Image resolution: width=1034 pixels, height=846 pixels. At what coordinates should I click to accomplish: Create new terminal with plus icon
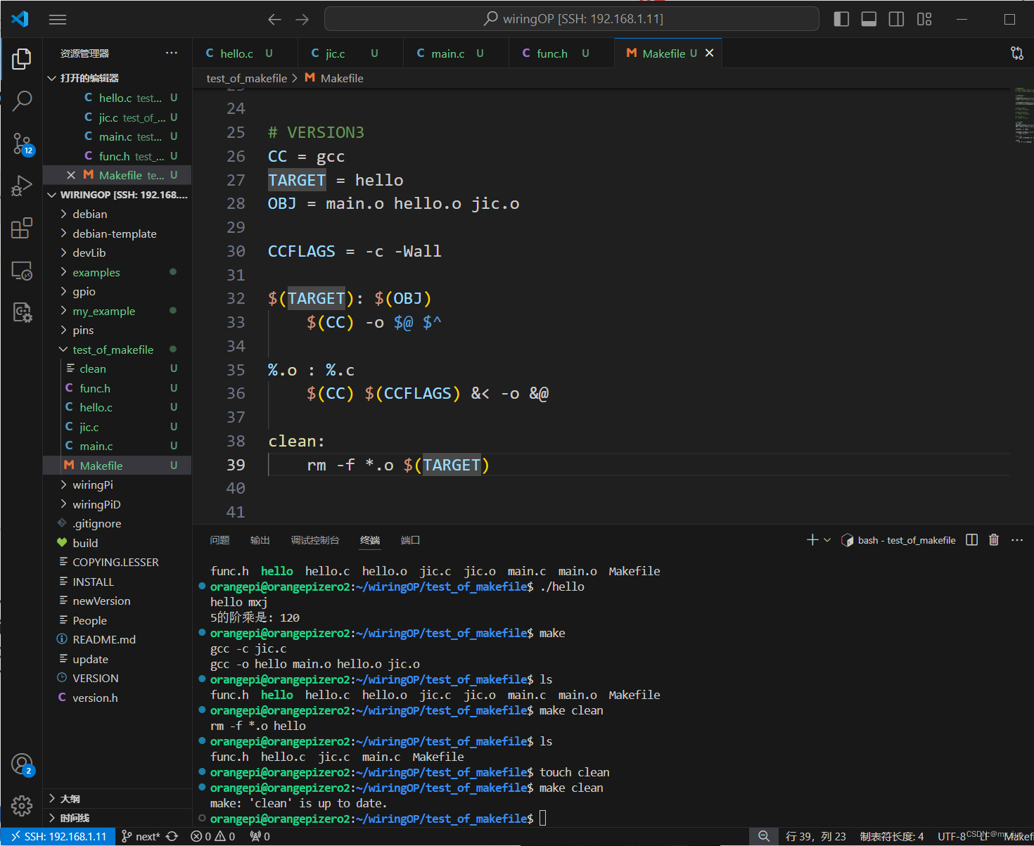point(812,539)
